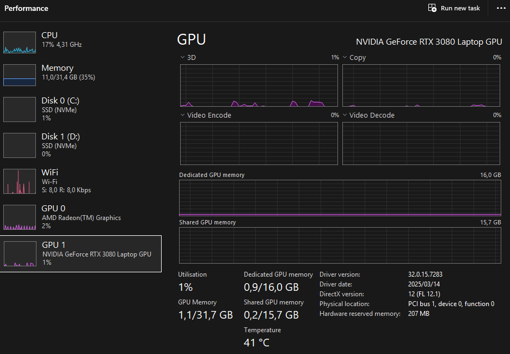Click the Shared GPU memory graph
Screen dimensions: 510x354
(x=340, y=245)
